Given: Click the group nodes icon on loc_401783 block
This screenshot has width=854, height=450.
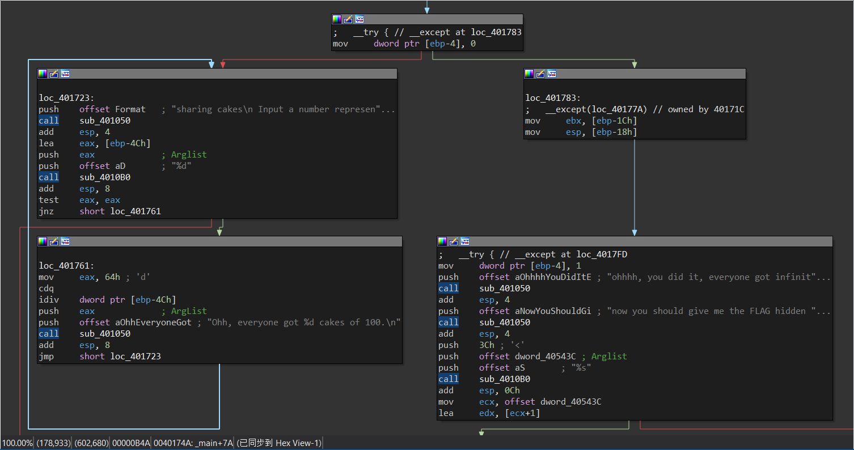Looking at the screenshot, I should tap(552, 74).
